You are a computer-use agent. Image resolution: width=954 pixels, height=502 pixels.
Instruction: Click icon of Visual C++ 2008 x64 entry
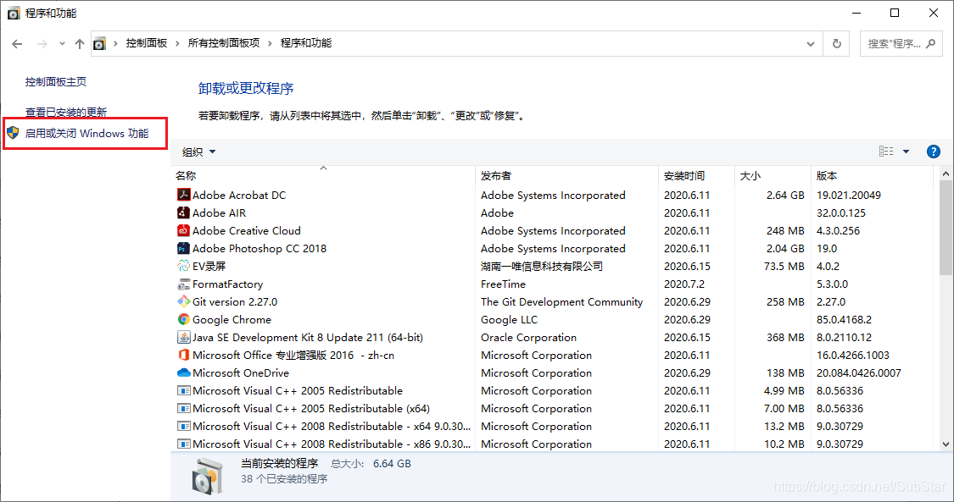coord(183,426)
